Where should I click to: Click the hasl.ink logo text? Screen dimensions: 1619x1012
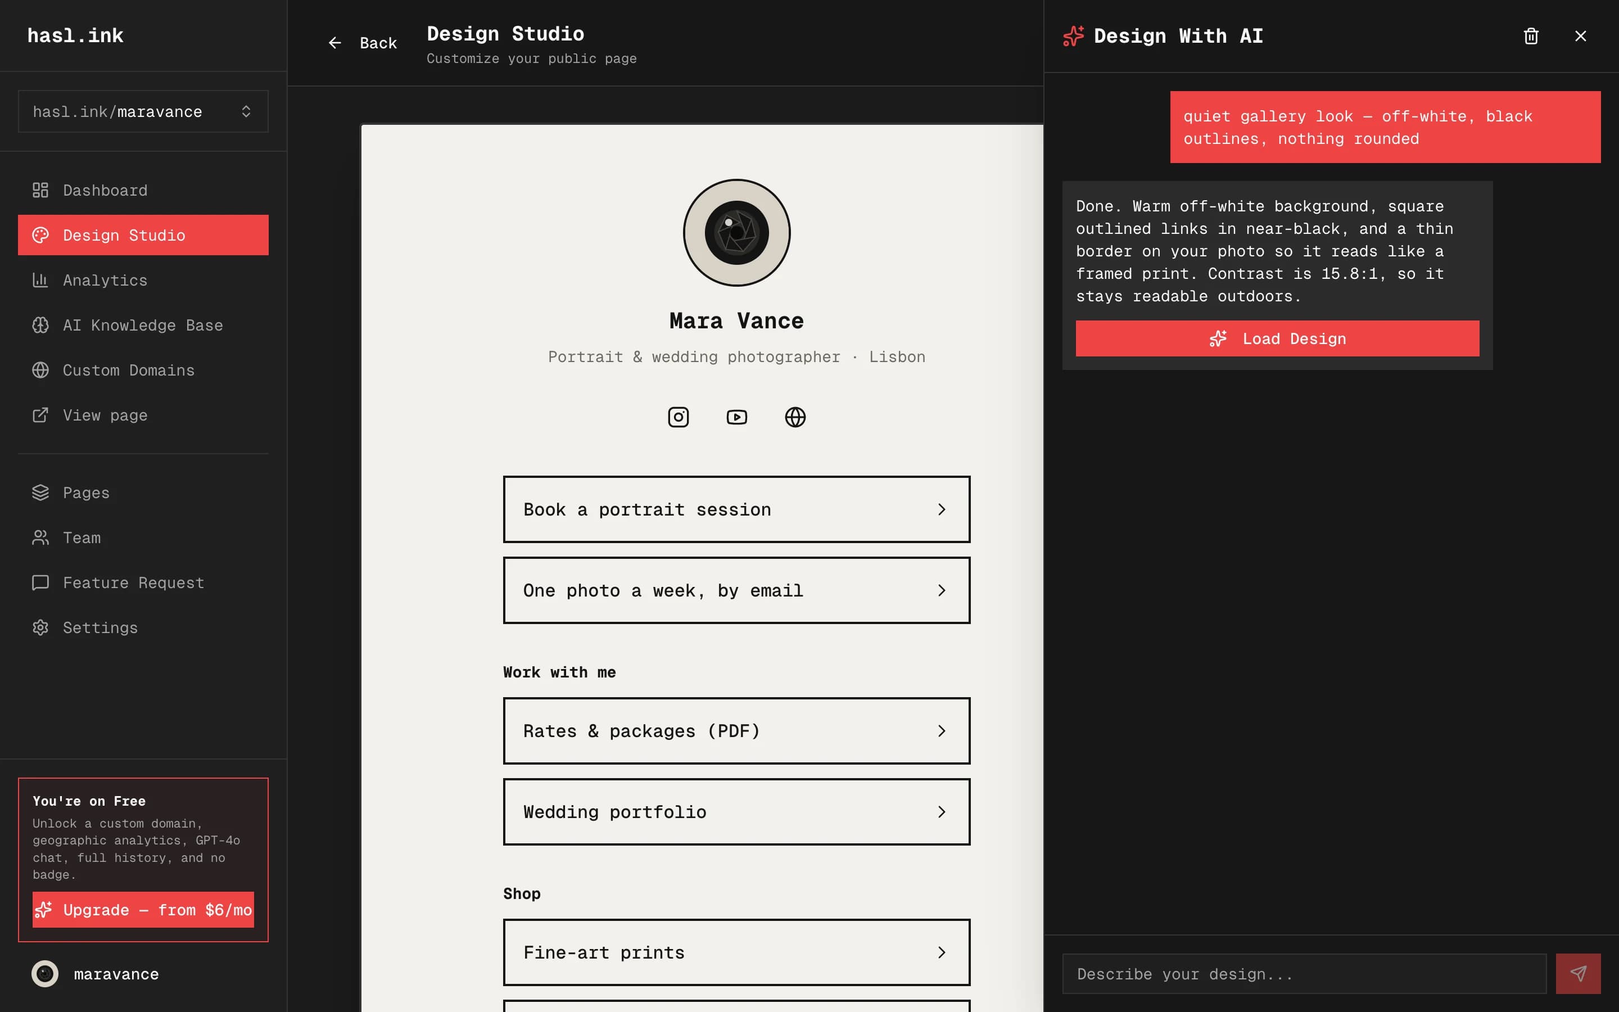tap(75, 35)
